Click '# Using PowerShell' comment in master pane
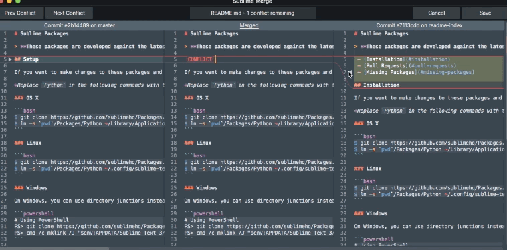507x250 pixels. [x=41, y=220]
